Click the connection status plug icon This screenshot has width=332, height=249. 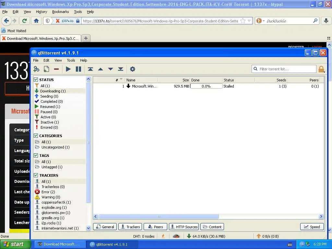[163, 236]
